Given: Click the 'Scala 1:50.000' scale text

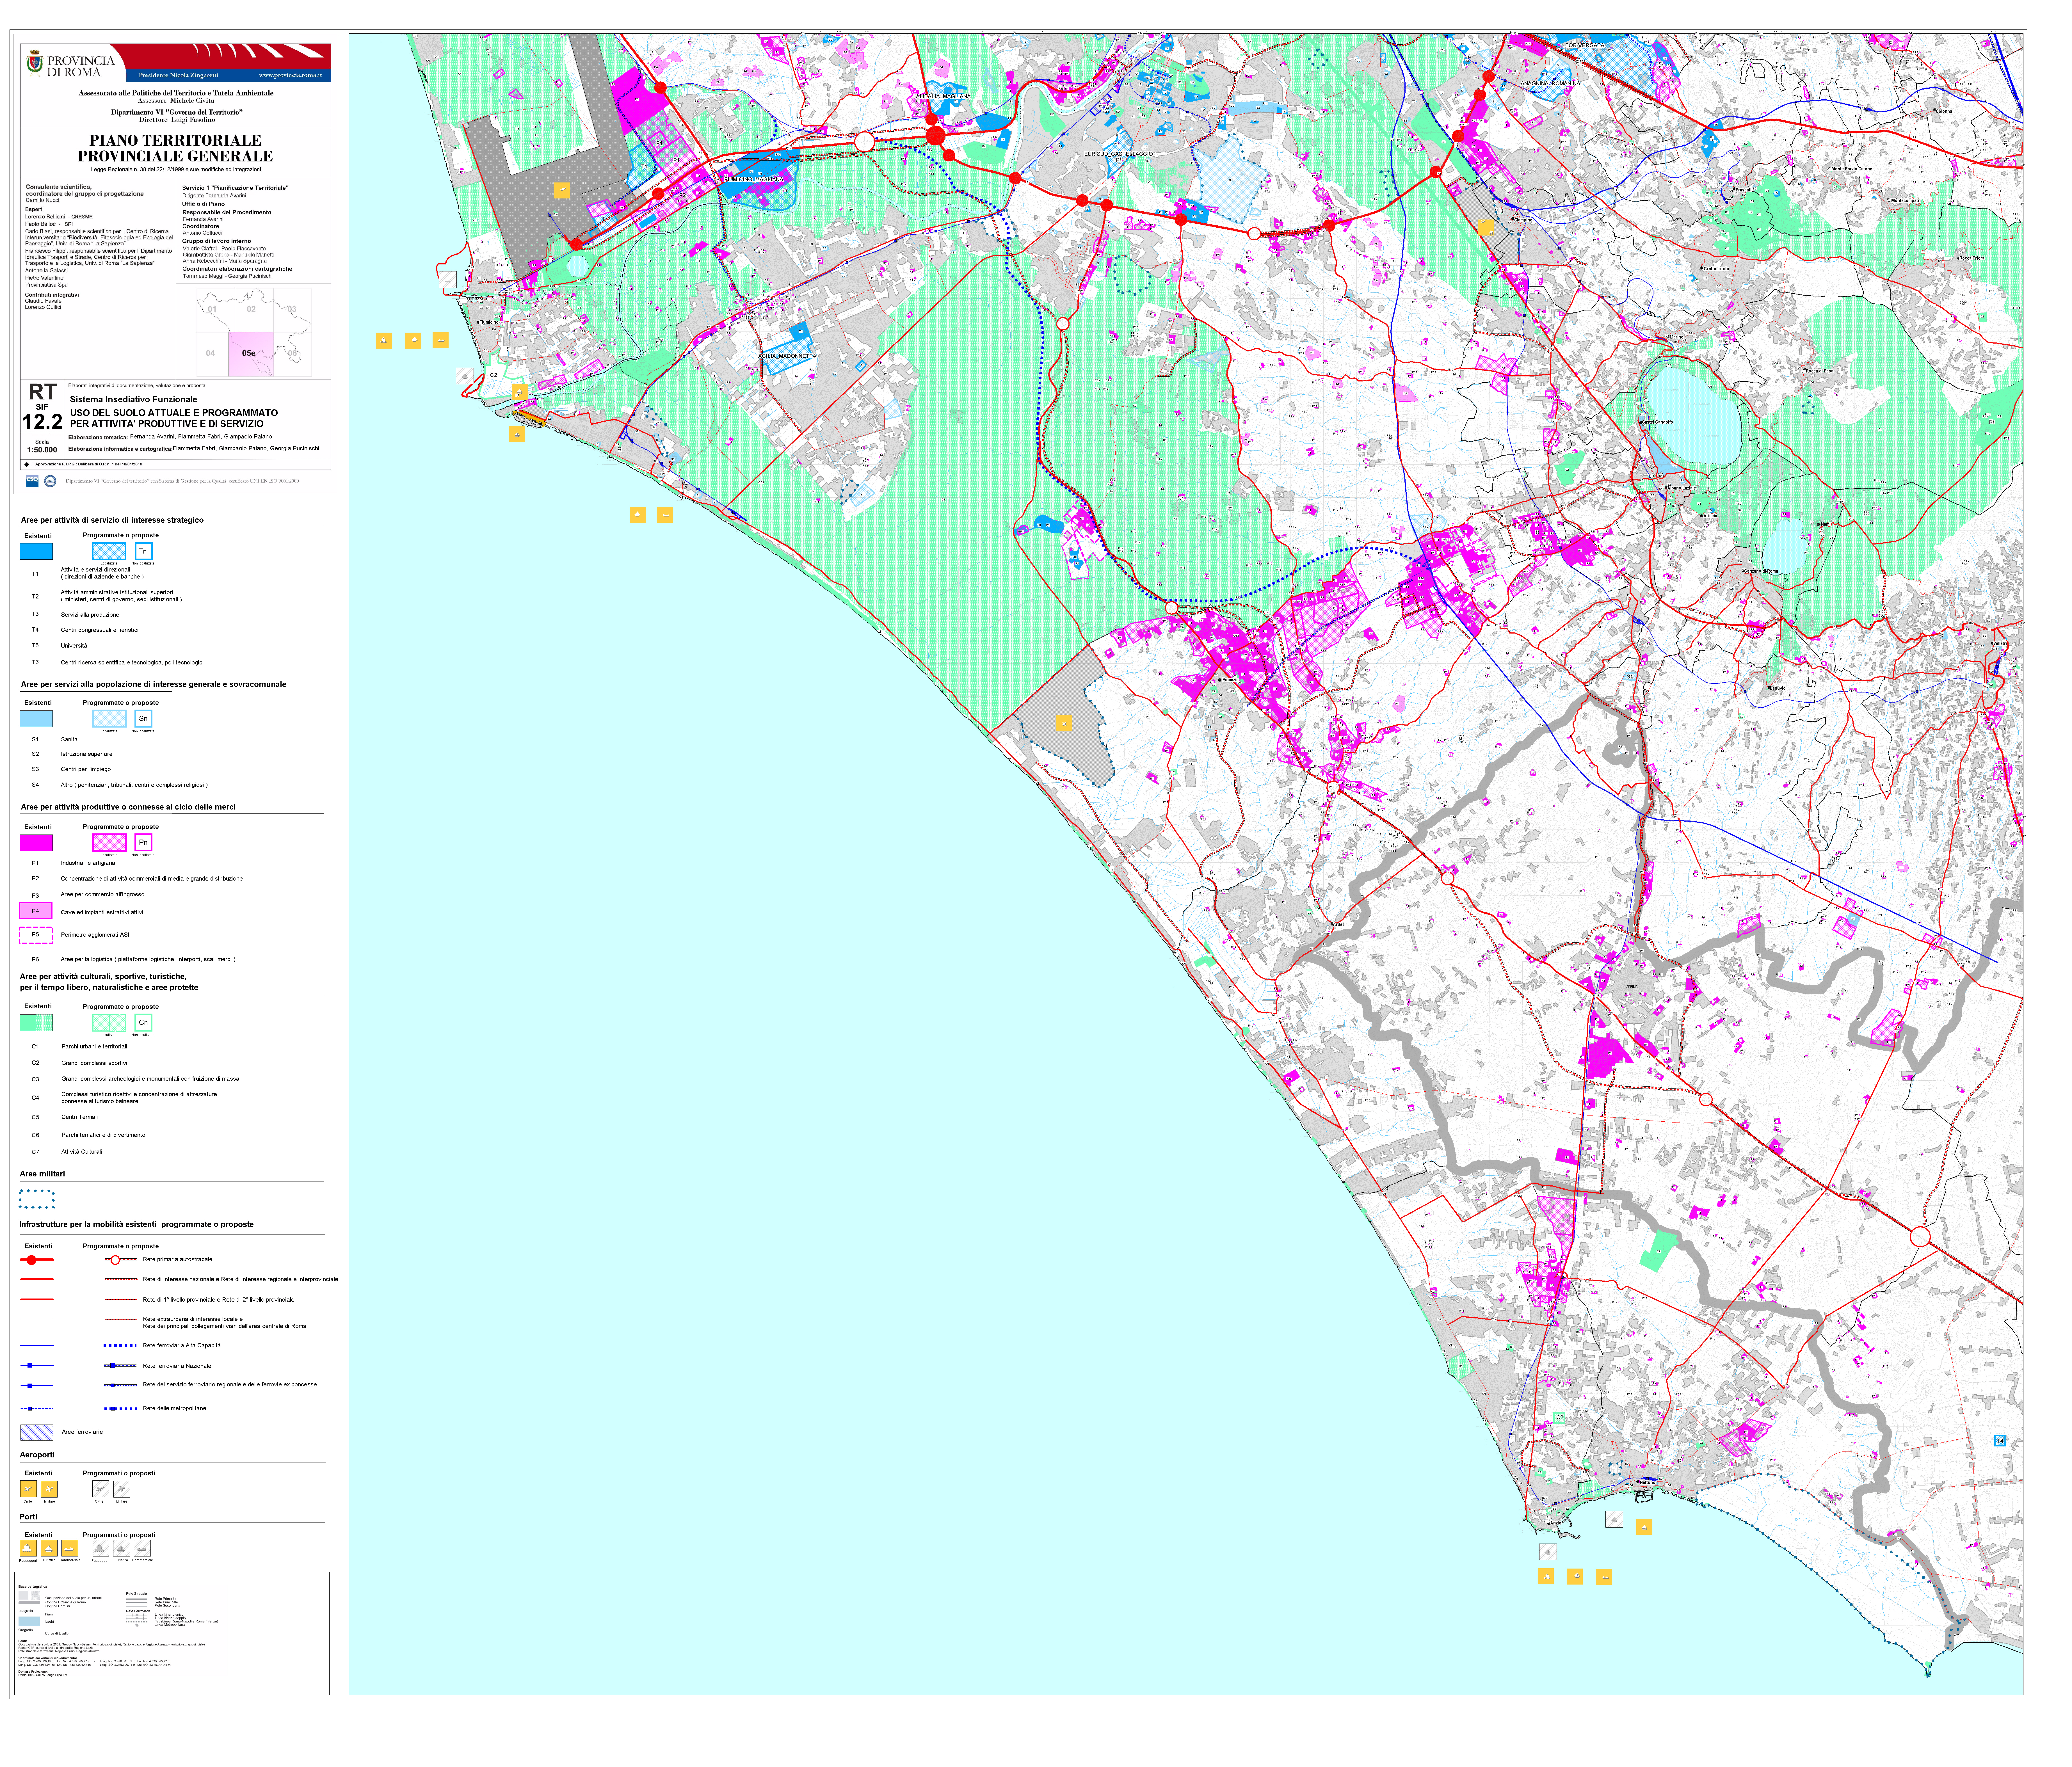Looking at the screenshot, I should tap(42, 446).
